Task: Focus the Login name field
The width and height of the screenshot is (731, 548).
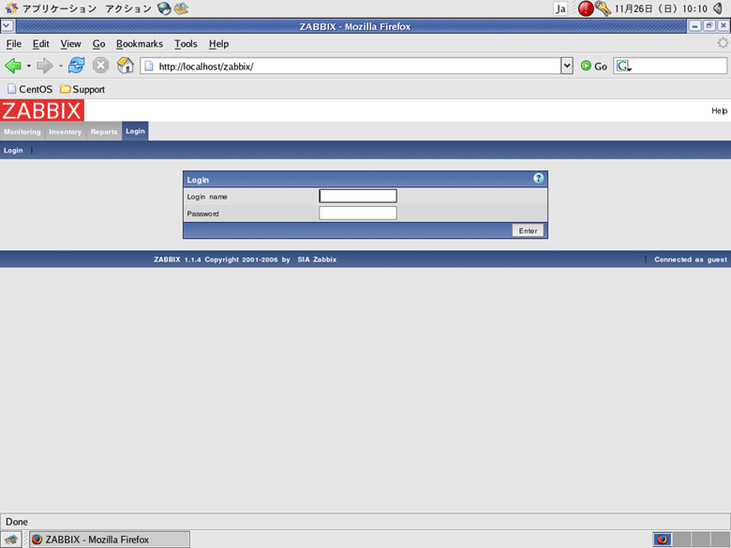Action: 358,196
